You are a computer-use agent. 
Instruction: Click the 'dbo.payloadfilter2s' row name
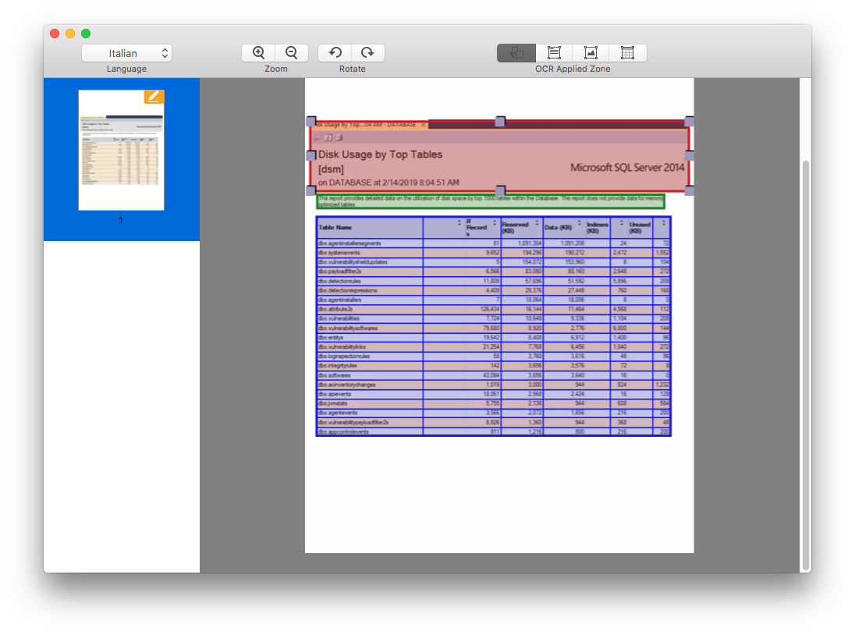coord(339,271)
